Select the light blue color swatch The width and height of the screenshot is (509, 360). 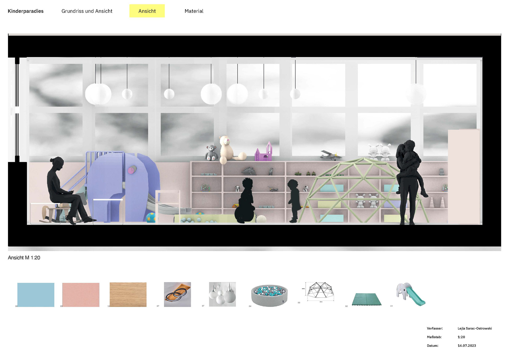tap(36, 295)
